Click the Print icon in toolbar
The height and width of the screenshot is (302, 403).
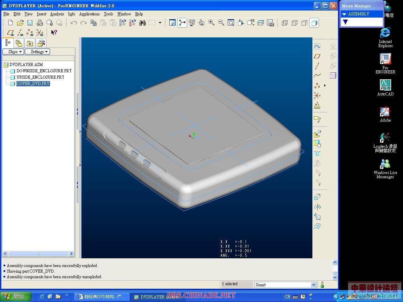pyautogui.click(x=40, y=23)
